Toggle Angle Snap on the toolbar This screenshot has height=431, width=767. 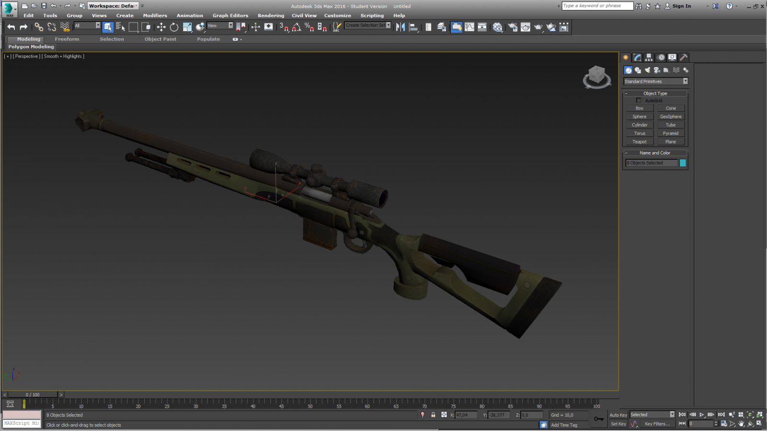(x=297, y=27)
